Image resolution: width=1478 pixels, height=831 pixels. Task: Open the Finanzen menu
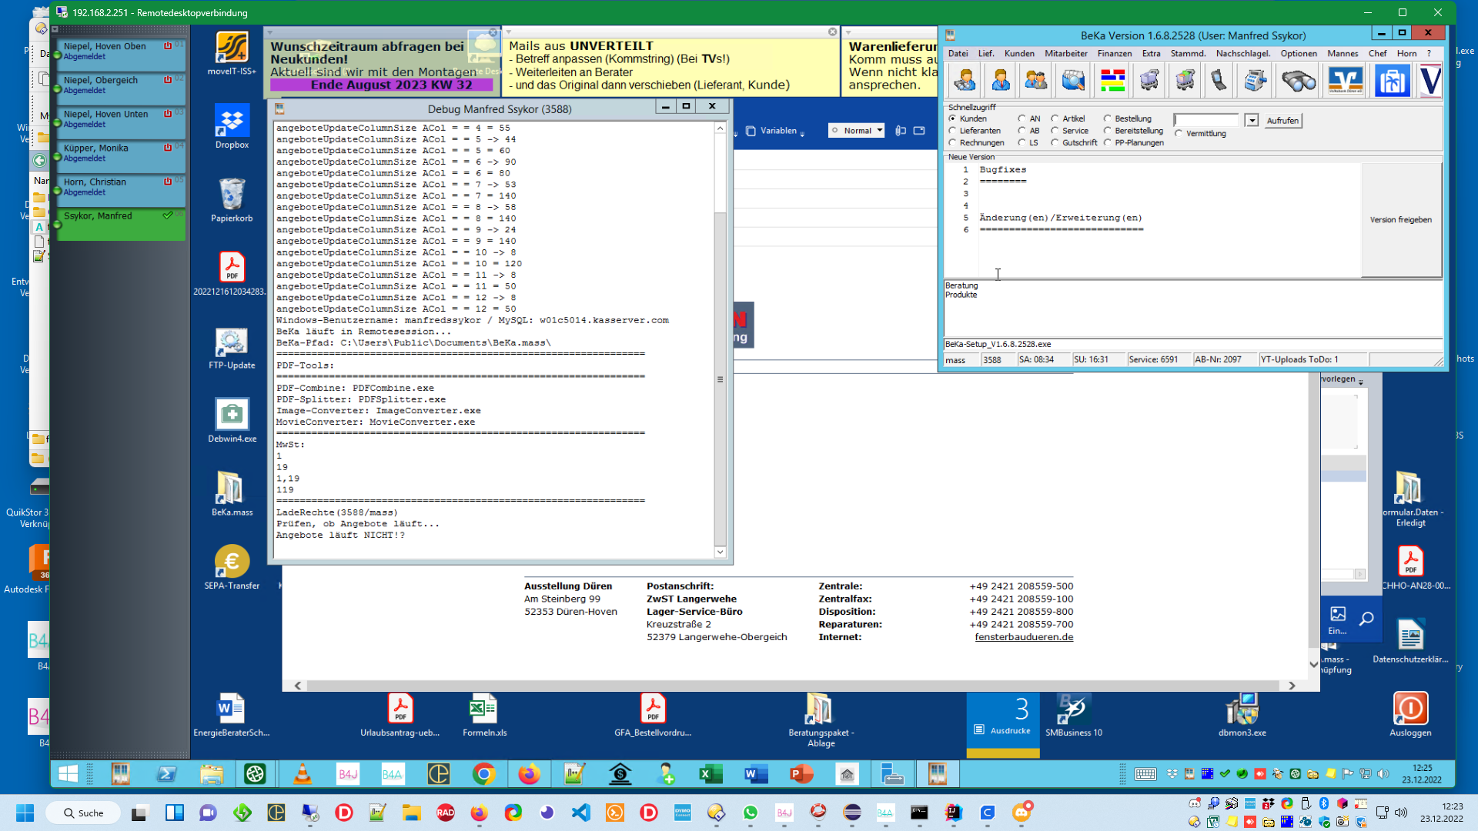(x=1114, y=53)
